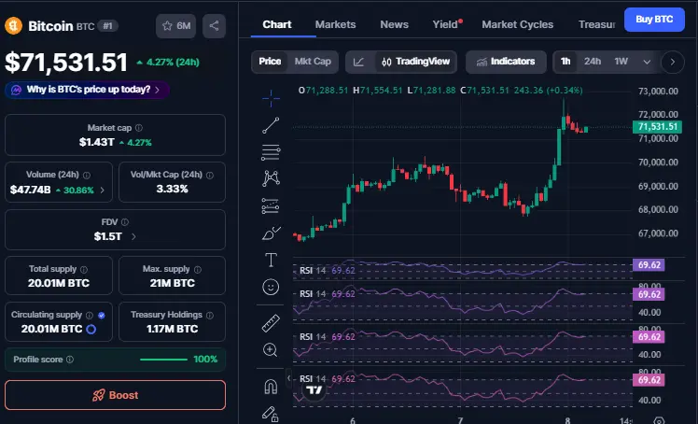This screenshot has height=424, width=698.
Task: Toggle the magnet mode tool
Action: coord(271,386)
